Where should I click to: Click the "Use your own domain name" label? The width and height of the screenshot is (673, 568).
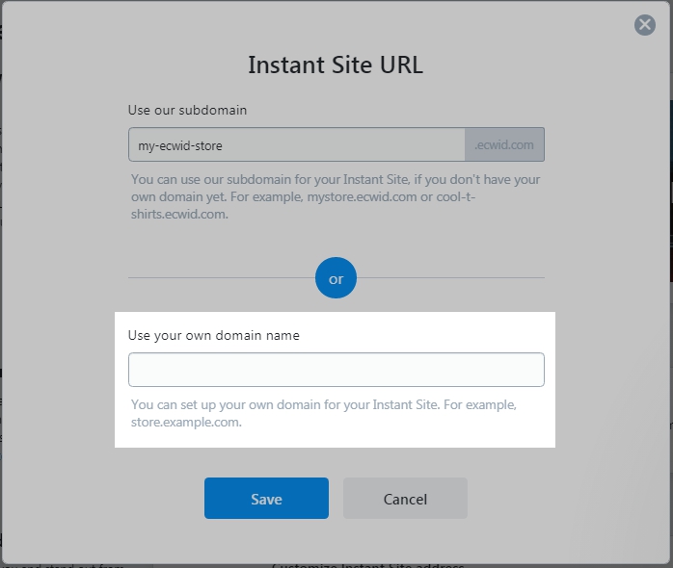[214, 335]
